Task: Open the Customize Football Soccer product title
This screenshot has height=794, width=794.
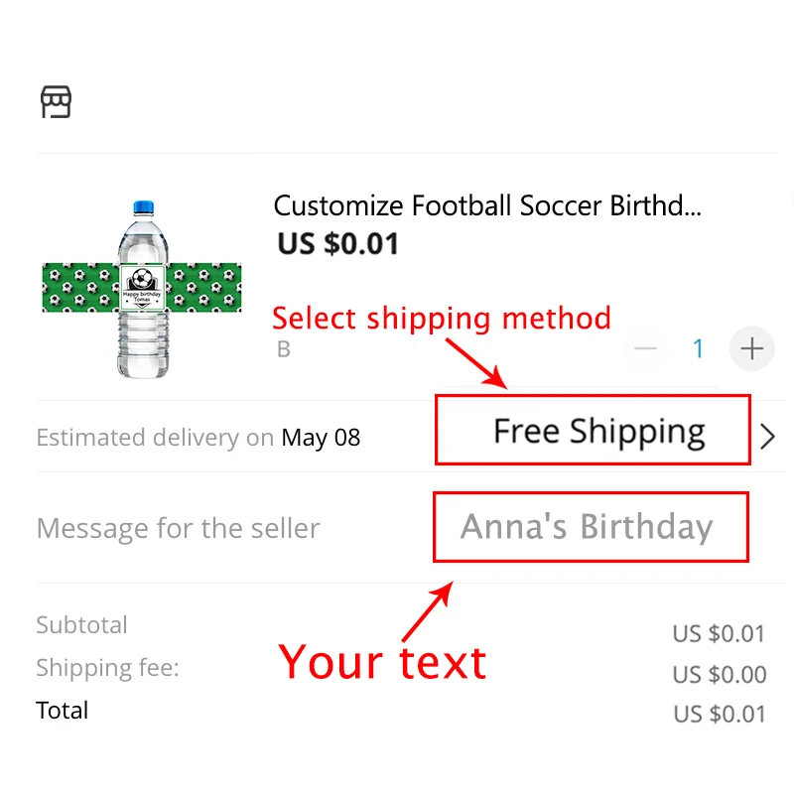Action: [487, 206]
